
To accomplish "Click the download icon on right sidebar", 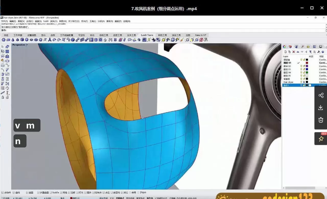I will pos(321,108).
